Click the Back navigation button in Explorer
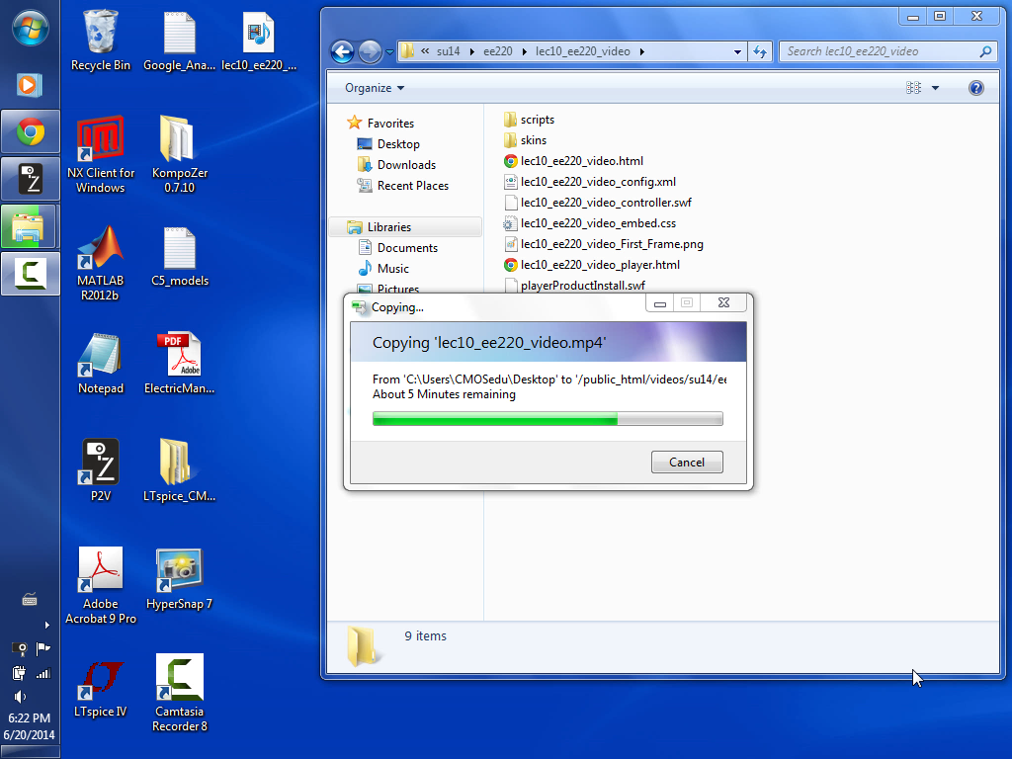Image resolution: width=1012 pixels, height=759 pixels. 342,51
